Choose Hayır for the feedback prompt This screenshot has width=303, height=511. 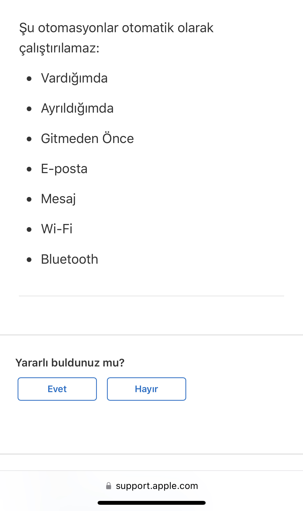(147, 389)
